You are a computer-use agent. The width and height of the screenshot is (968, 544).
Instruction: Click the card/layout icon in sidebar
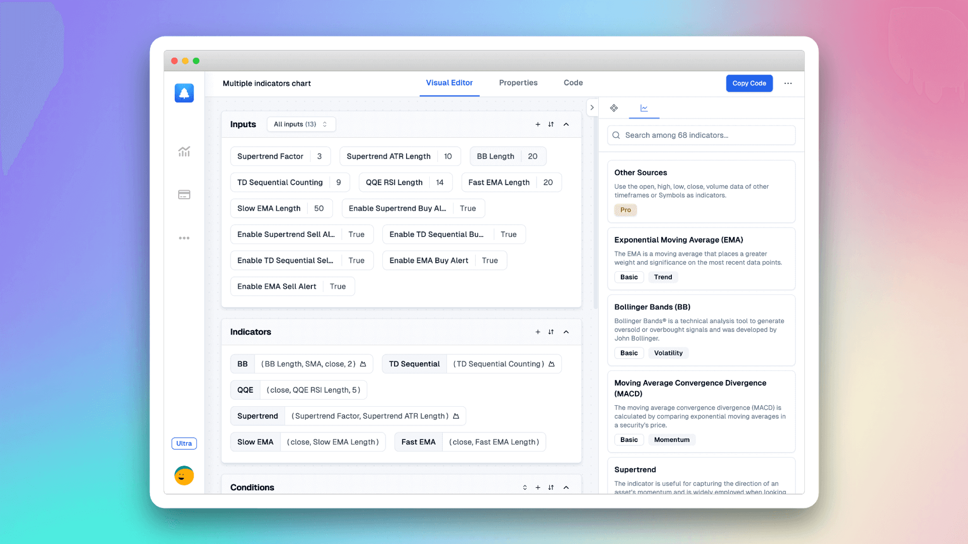click(184, 194)
